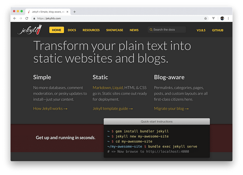Click the 'Static' heading
The width and height of the screenshot is (243, 175).
pos(100,77)
